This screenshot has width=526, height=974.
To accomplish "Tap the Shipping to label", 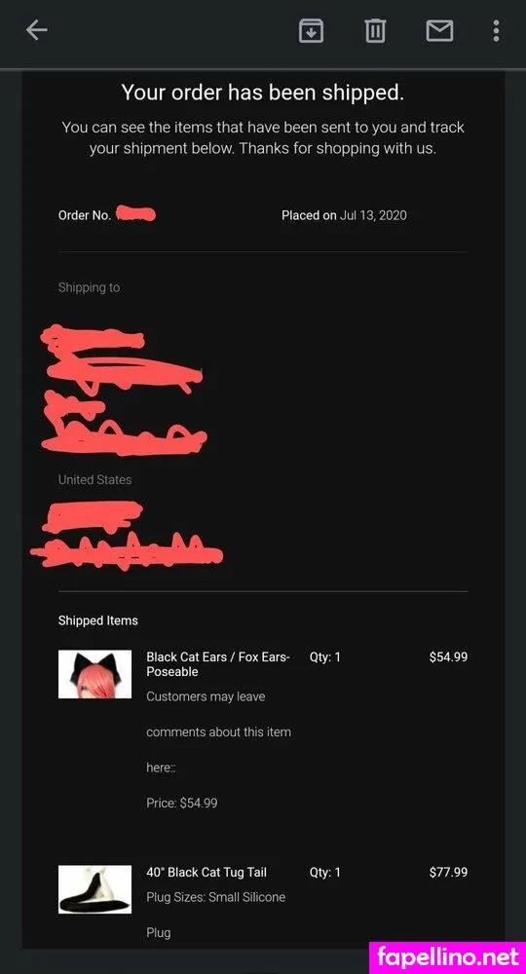I will tap(89, 287).
